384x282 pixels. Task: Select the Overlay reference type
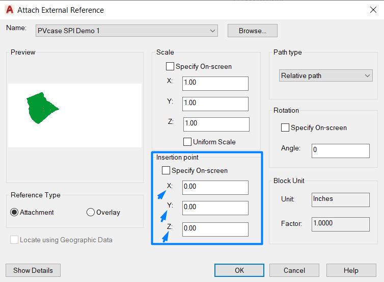[91, 212]
